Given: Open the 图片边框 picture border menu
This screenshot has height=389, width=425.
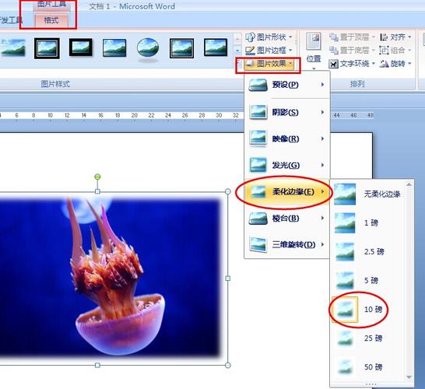Looking at the screenshot, I should click(x=269, y=51).
